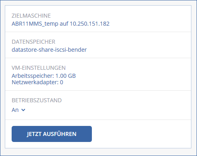Screen dimensions: 197x156
Task: Edit the Arbeitsspeicher: 1.00 GB setting
Action: 44,76
